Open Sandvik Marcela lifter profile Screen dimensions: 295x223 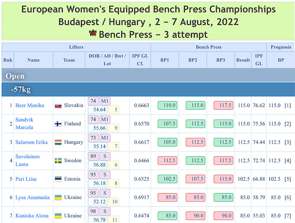[24, 124]
